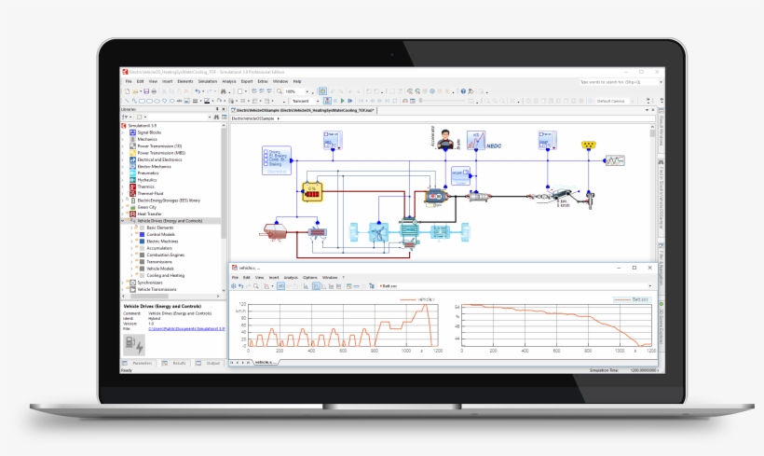
Task: Open the Default Camera dropdown
Action: (633, 101)
